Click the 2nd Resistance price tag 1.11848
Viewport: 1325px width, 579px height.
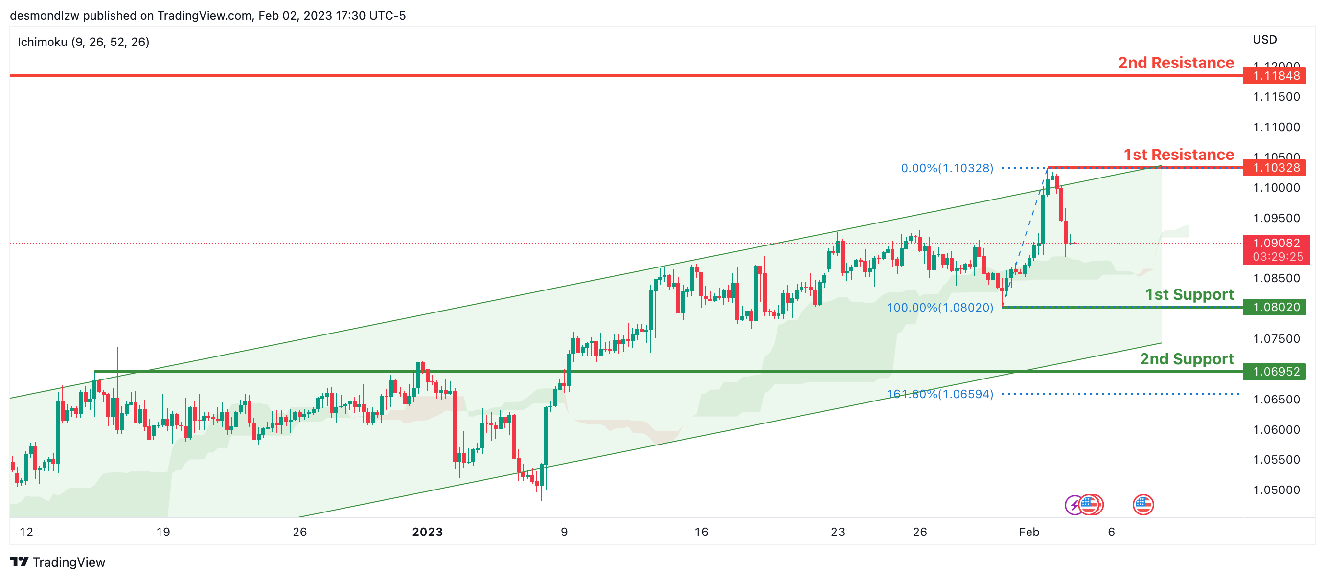pyautogui.click(x=1276, y=76)
